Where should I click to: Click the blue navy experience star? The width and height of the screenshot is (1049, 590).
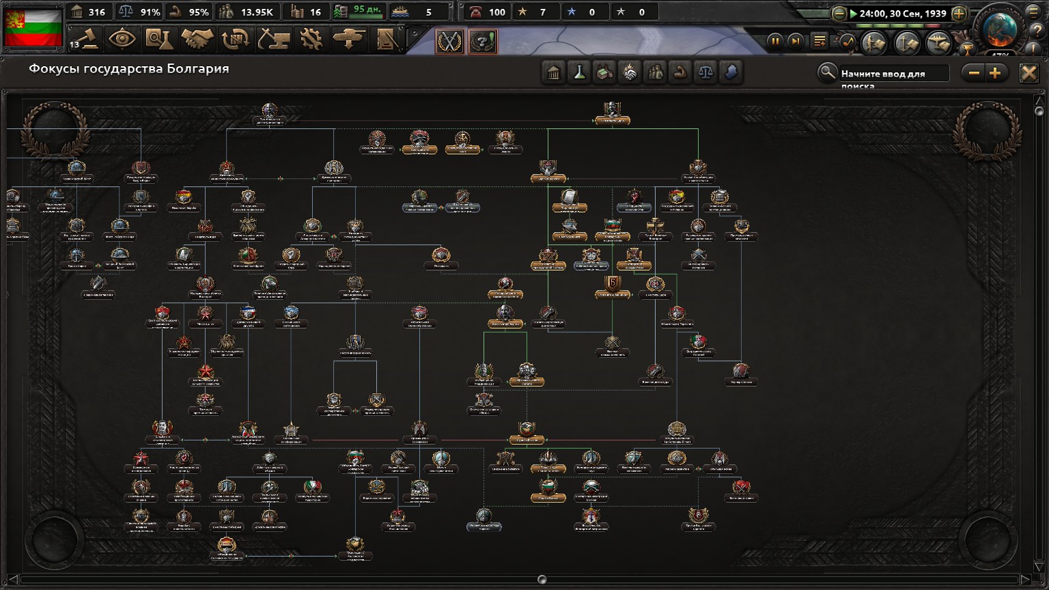[571, 12]
